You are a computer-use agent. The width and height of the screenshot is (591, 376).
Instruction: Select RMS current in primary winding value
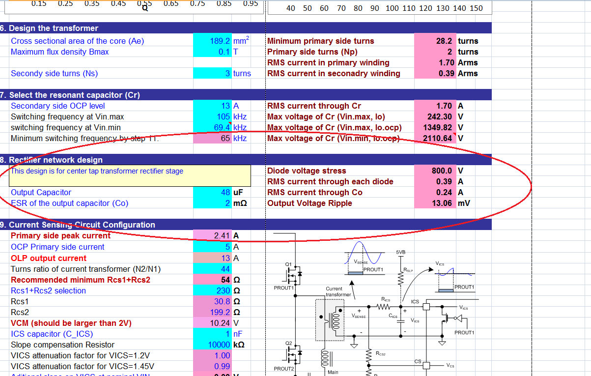(435, 63)
